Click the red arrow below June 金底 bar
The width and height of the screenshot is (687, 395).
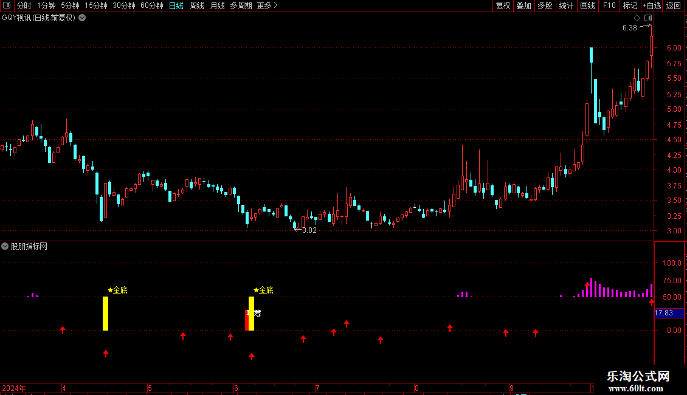pos(252,357)
